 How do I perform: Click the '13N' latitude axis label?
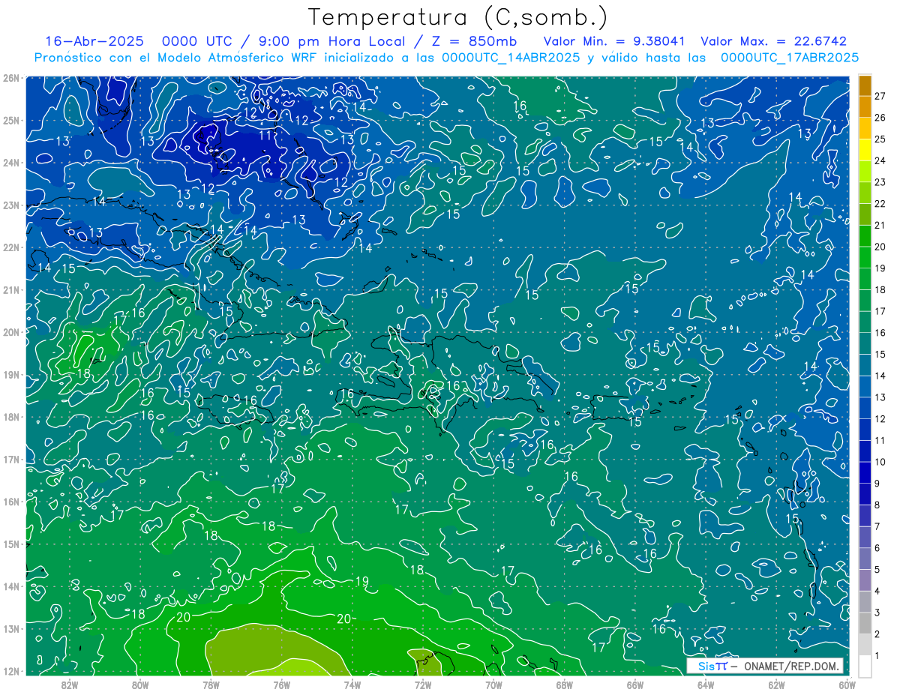click(x=10, y=628)
